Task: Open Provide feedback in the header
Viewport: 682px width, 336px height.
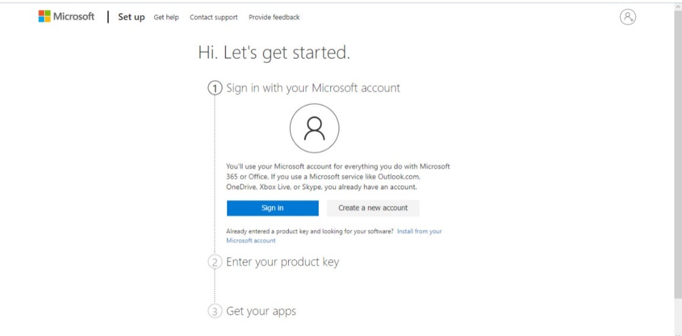Action: pos(274,18)
